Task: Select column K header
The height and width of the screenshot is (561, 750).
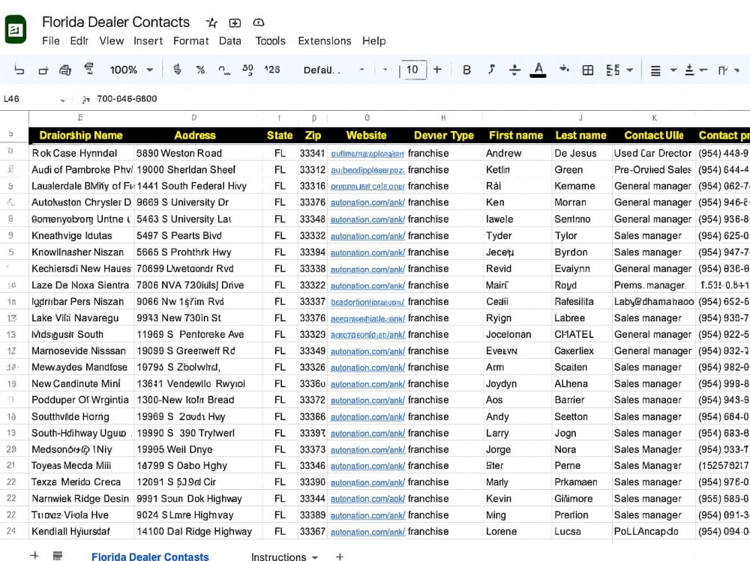Action: (654, 118)
